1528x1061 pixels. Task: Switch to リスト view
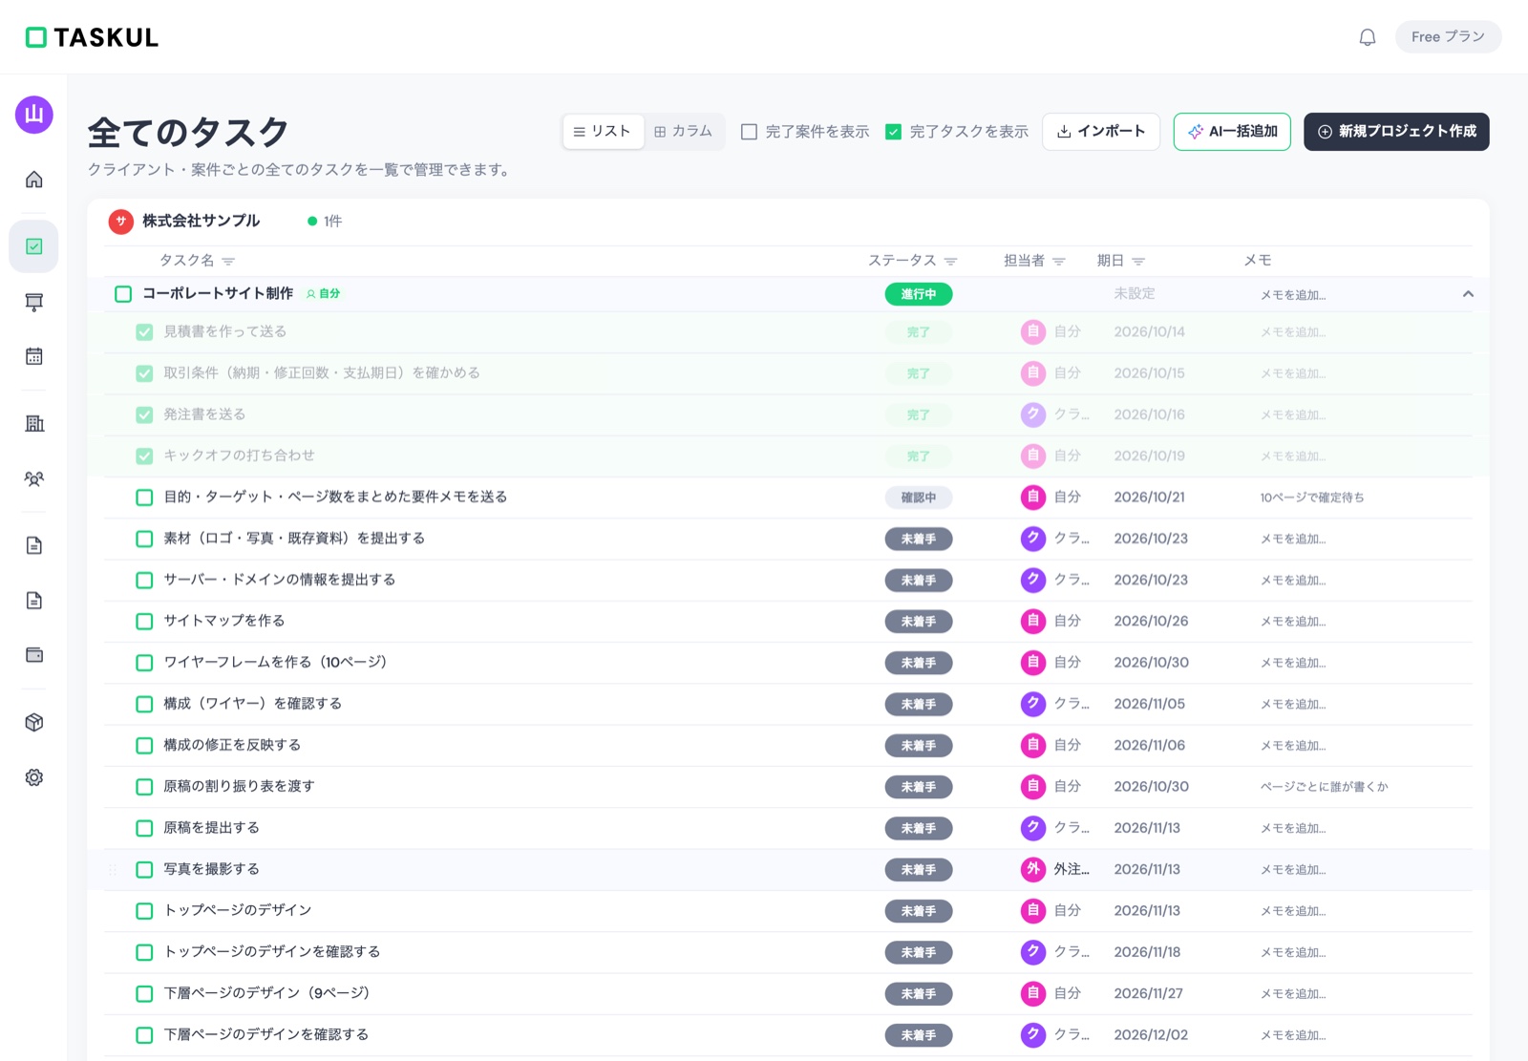pyautogui.click(x=603, y=132)
